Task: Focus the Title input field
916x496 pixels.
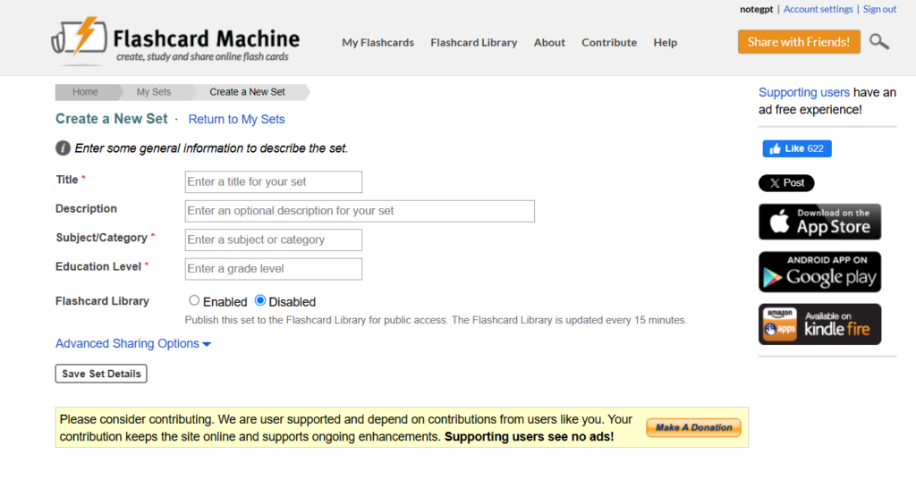Action: (x=273, y=182)
